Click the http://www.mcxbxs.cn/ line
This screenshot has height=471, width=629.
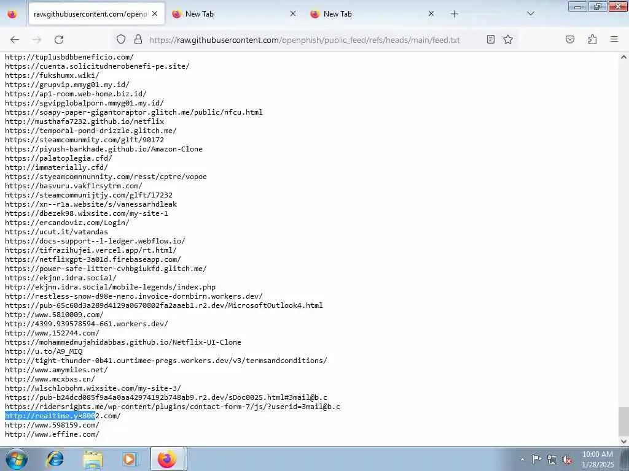(50, 379)
